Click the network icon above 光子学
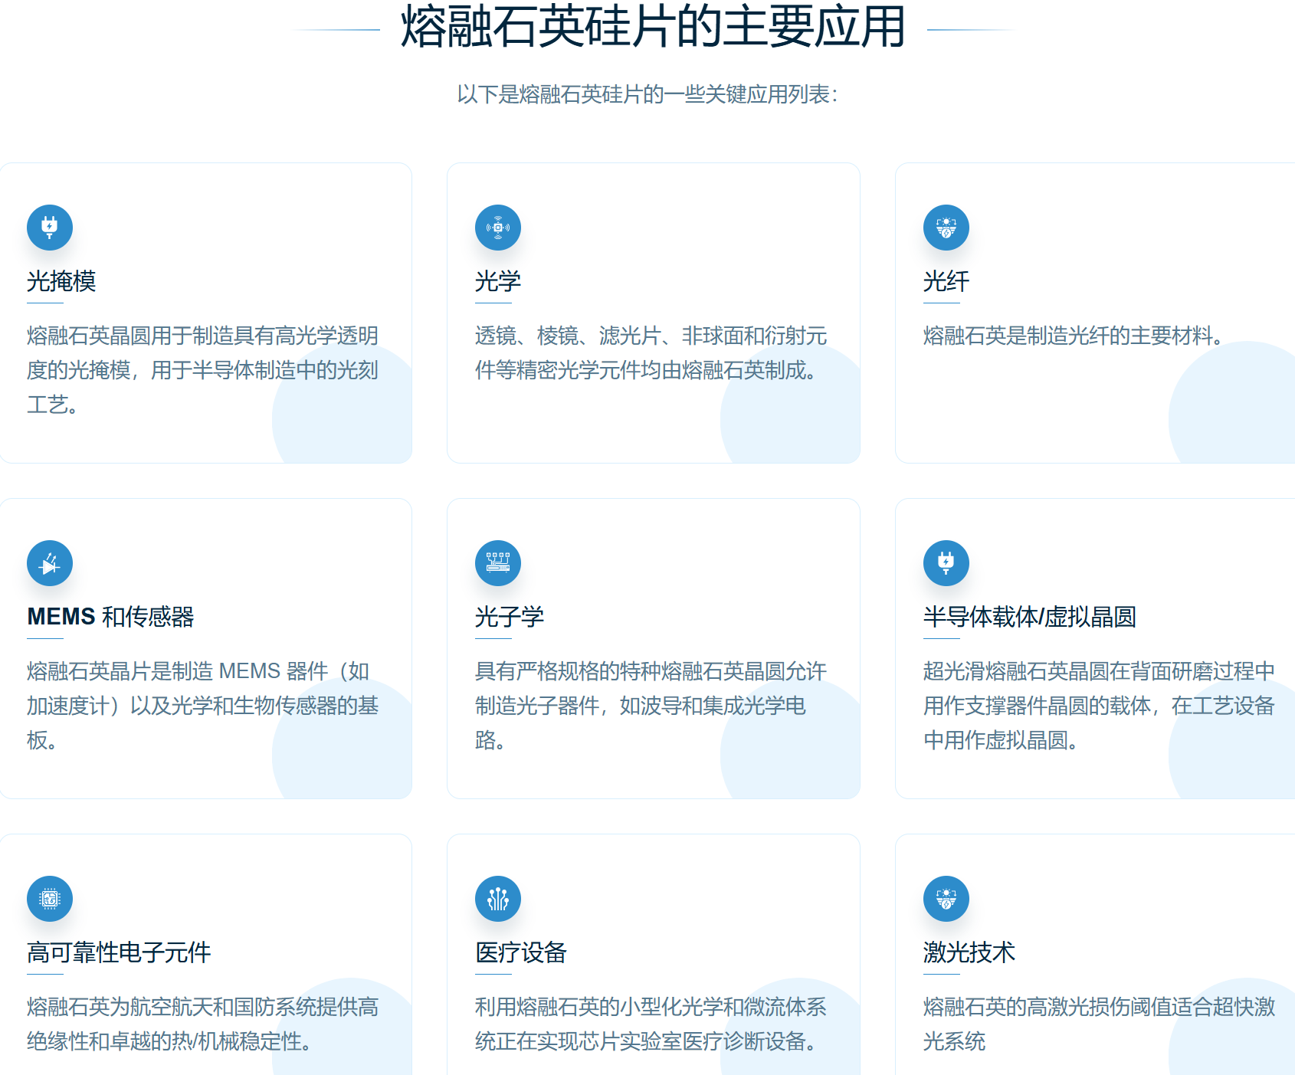The height and width of the screenshot is (1075, 1295). [x=498, y=563]
